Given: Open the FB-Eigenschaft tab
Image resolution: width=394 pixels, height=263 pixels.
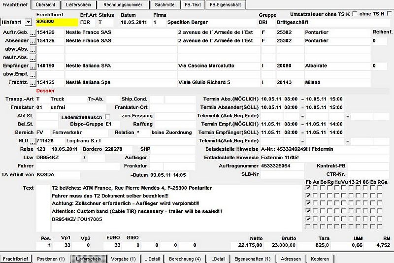Looking at the screenshot, I should pos(226,5).
